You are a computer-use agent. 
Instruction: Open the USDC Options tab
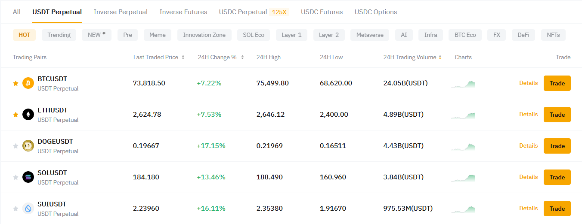(x=376, y=12)
